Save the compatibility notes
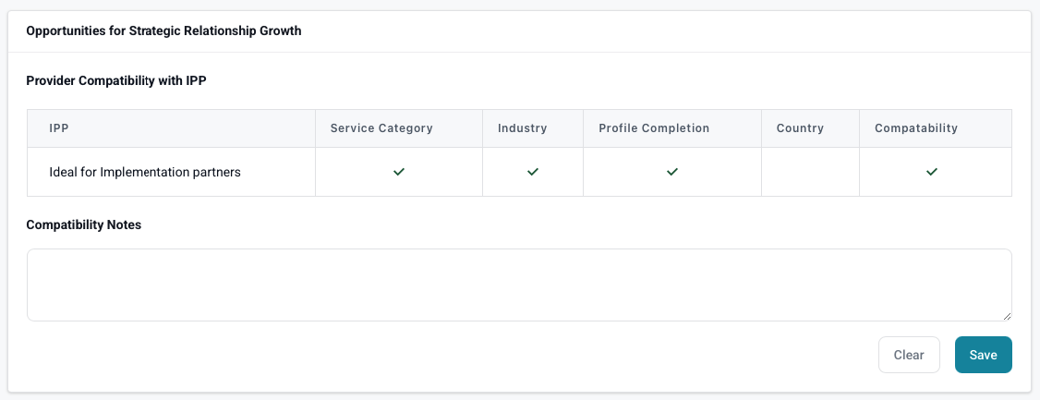Image resolution: width=1040 pixels, height=400 pixels. (x=983, y=355)
